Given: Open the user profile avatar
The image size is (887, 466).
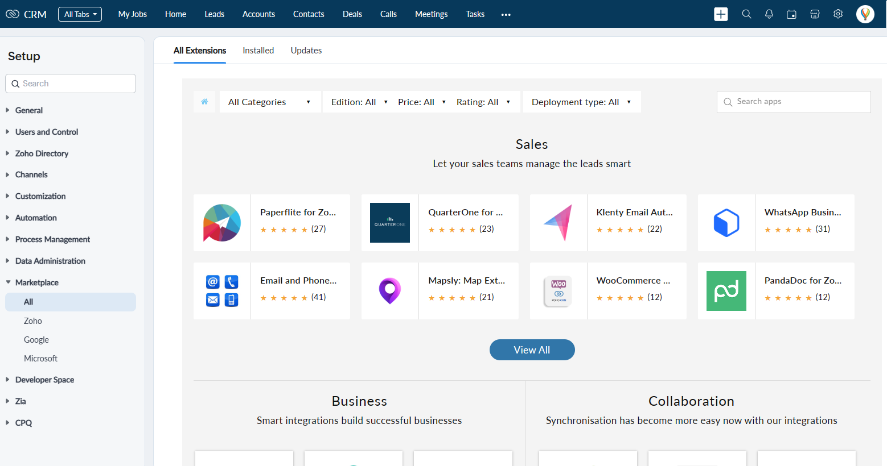Looking at the screenshot, I should [x=865, y=14].
